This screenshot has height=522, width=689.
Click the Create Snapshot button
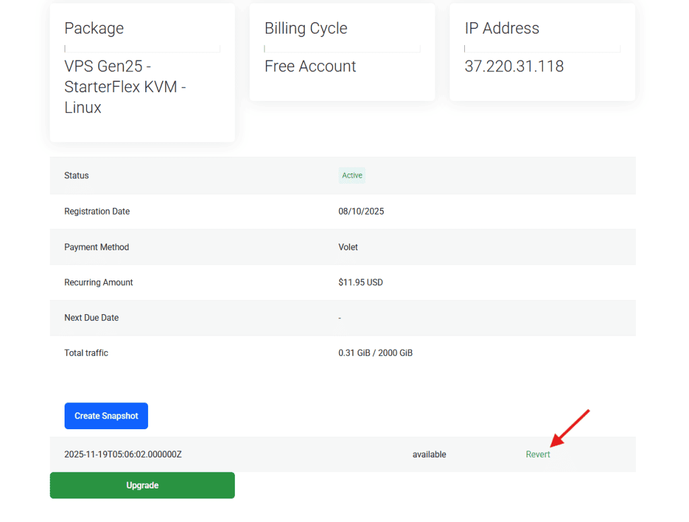pyautogui.click(x=106, y=416)
